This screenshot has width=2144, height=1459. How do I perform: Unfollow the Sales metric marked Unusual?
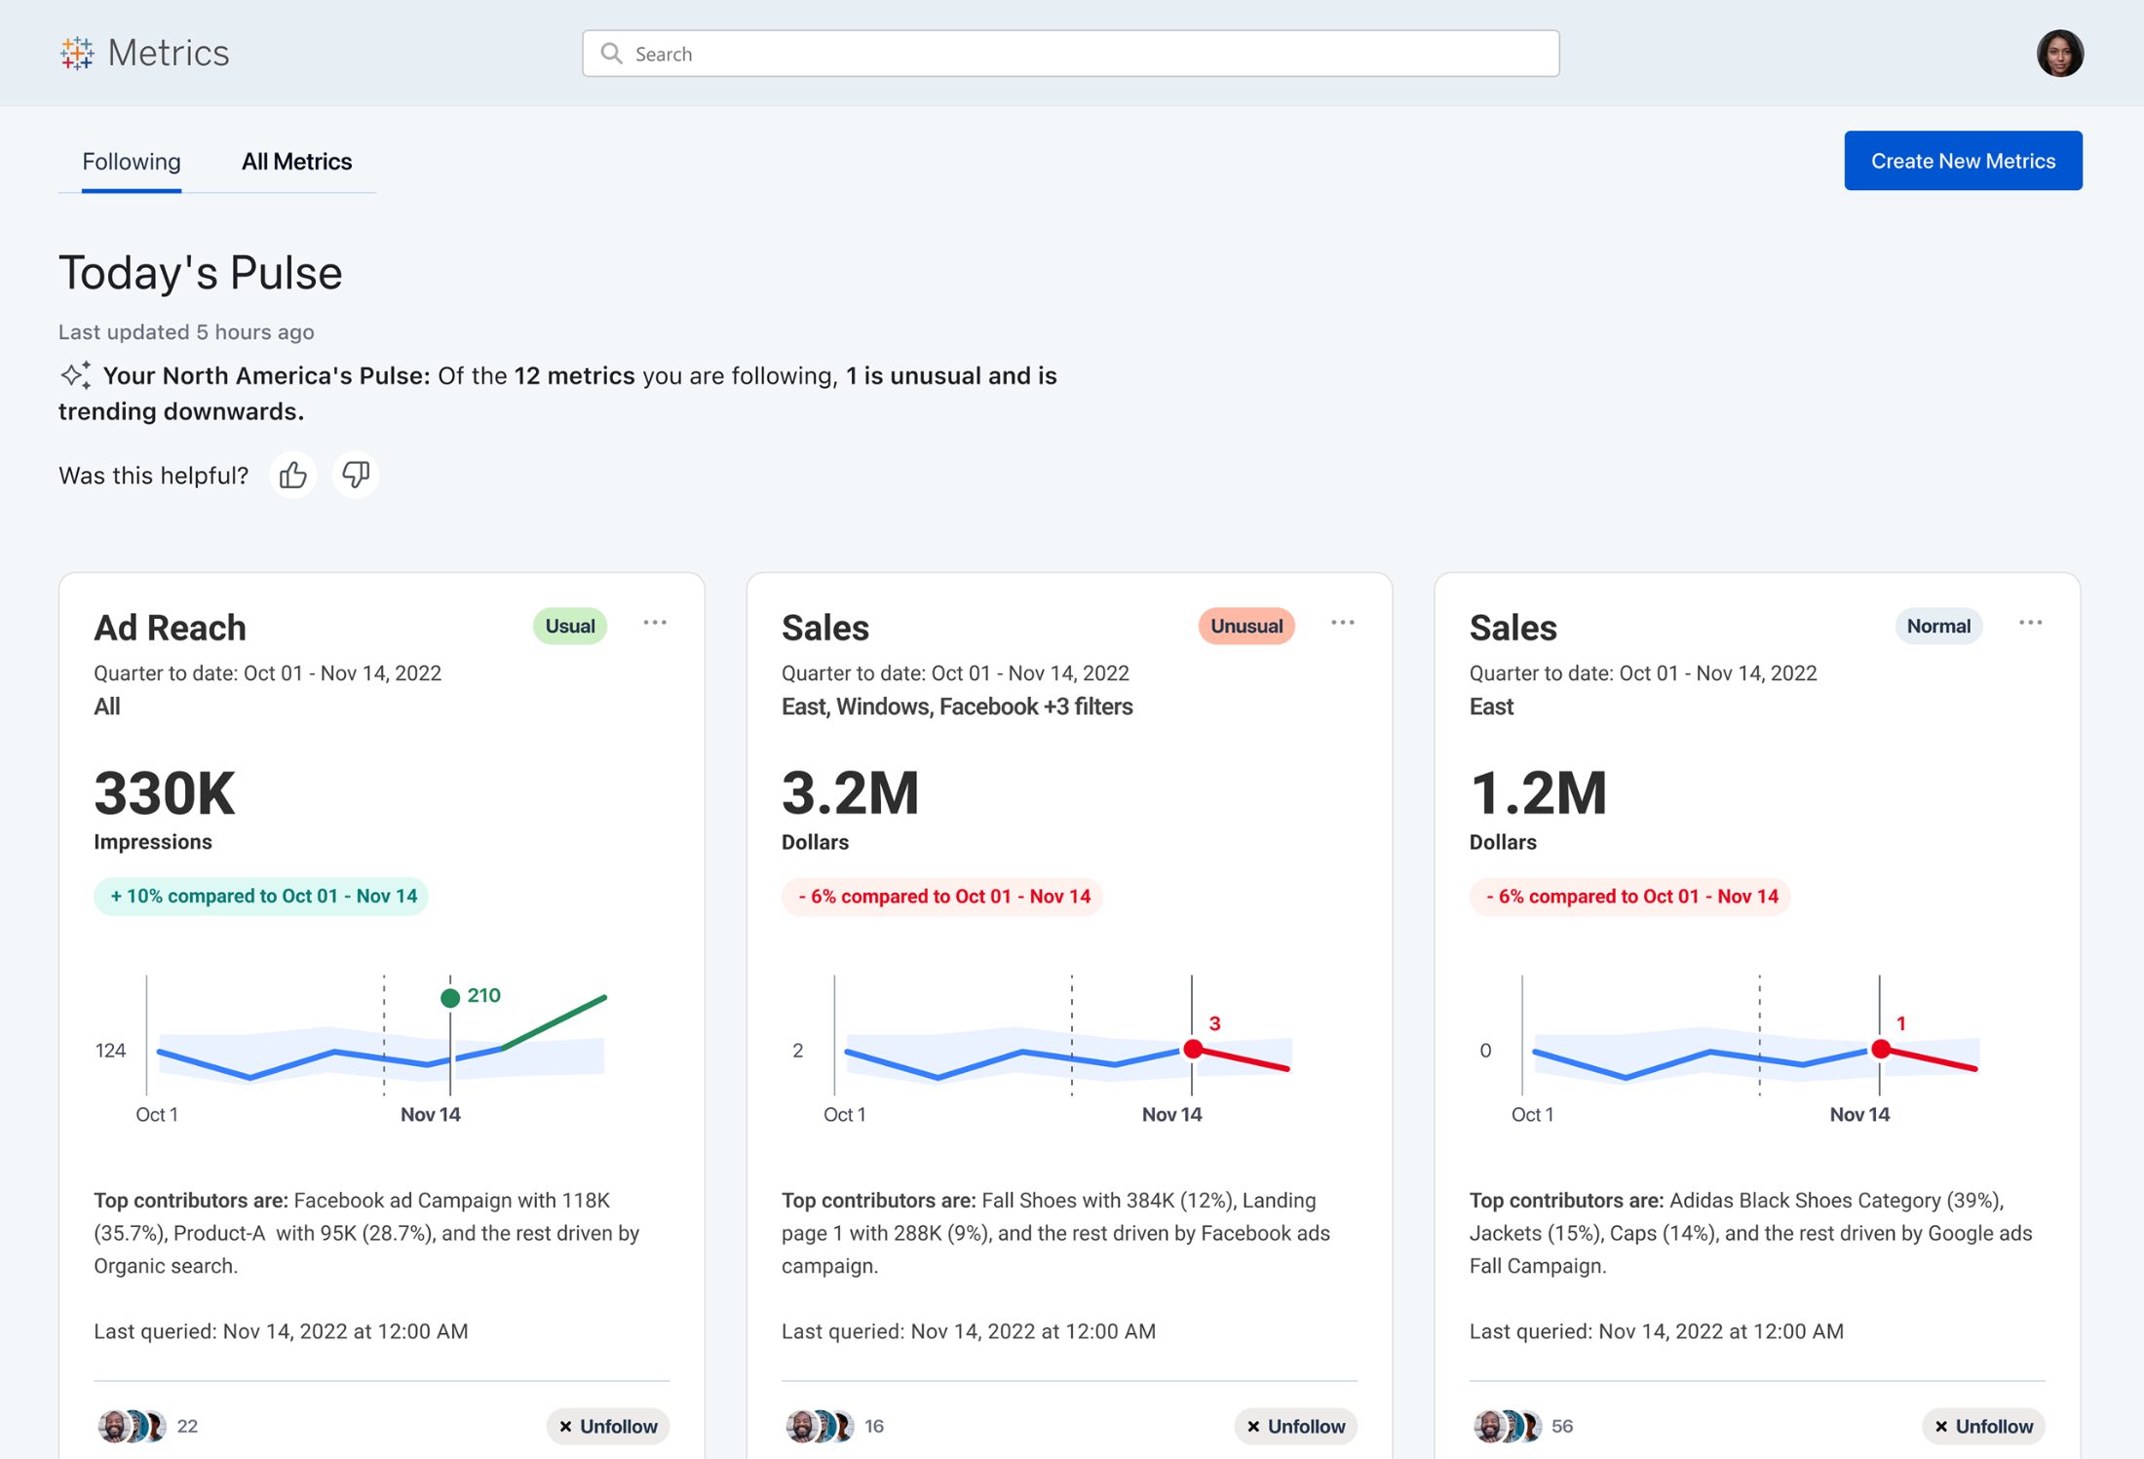click(1296, 1426)
